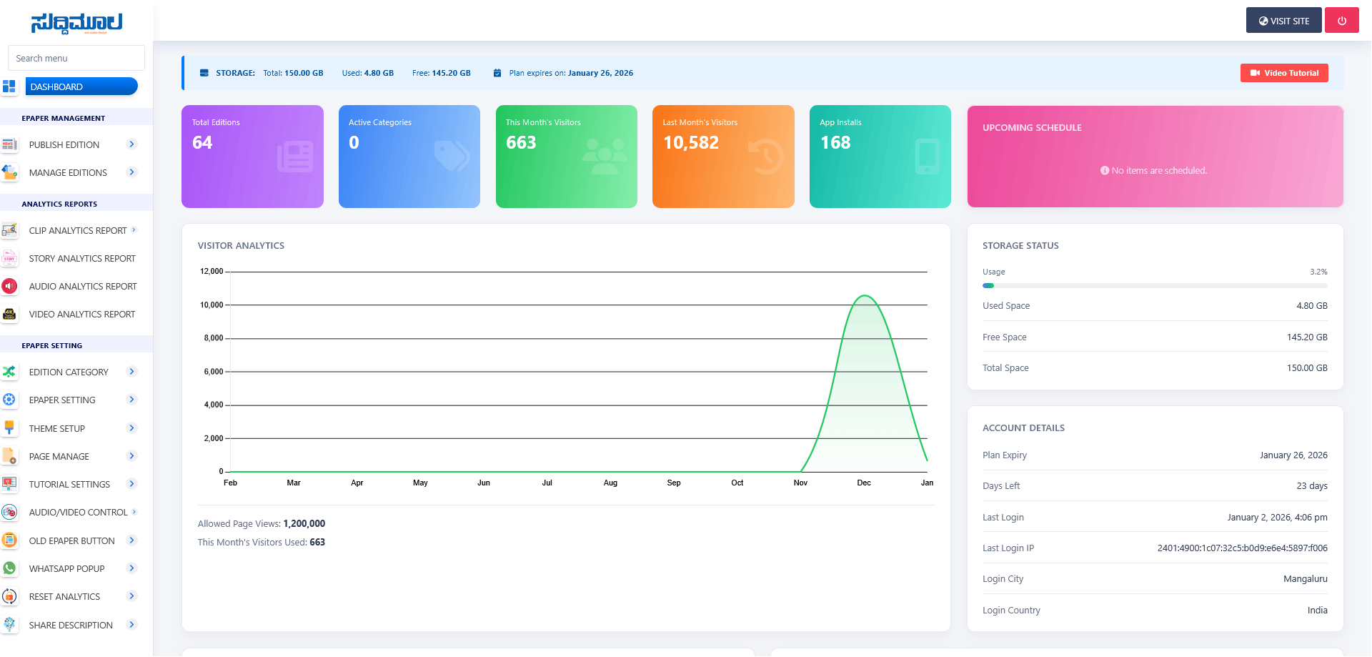Image resolution: width=1372 pixels, height=657 pixels.
Task: Click the Dashboard grid icon
Action: 10,87
